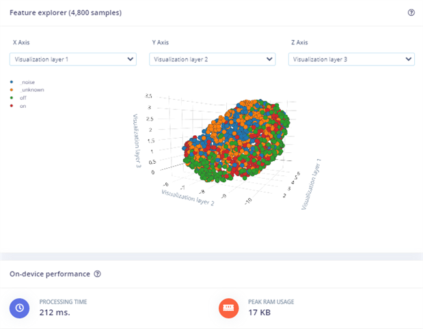Viewport: 423px width, 329px height.
Task: Toggle the on class label in legend
Action: coord(23,106)
